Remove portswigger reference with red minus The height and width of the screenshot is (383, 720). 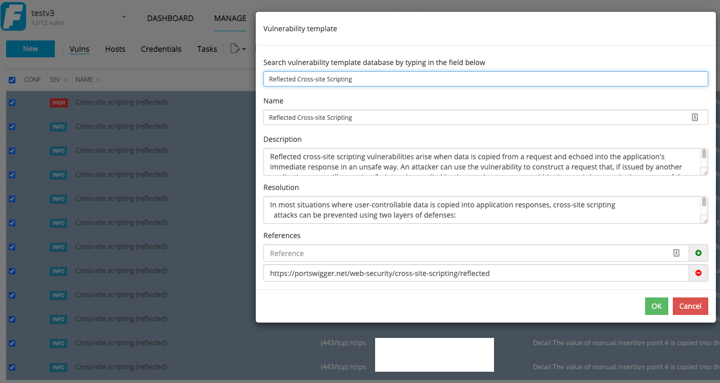tap(698, 273)
